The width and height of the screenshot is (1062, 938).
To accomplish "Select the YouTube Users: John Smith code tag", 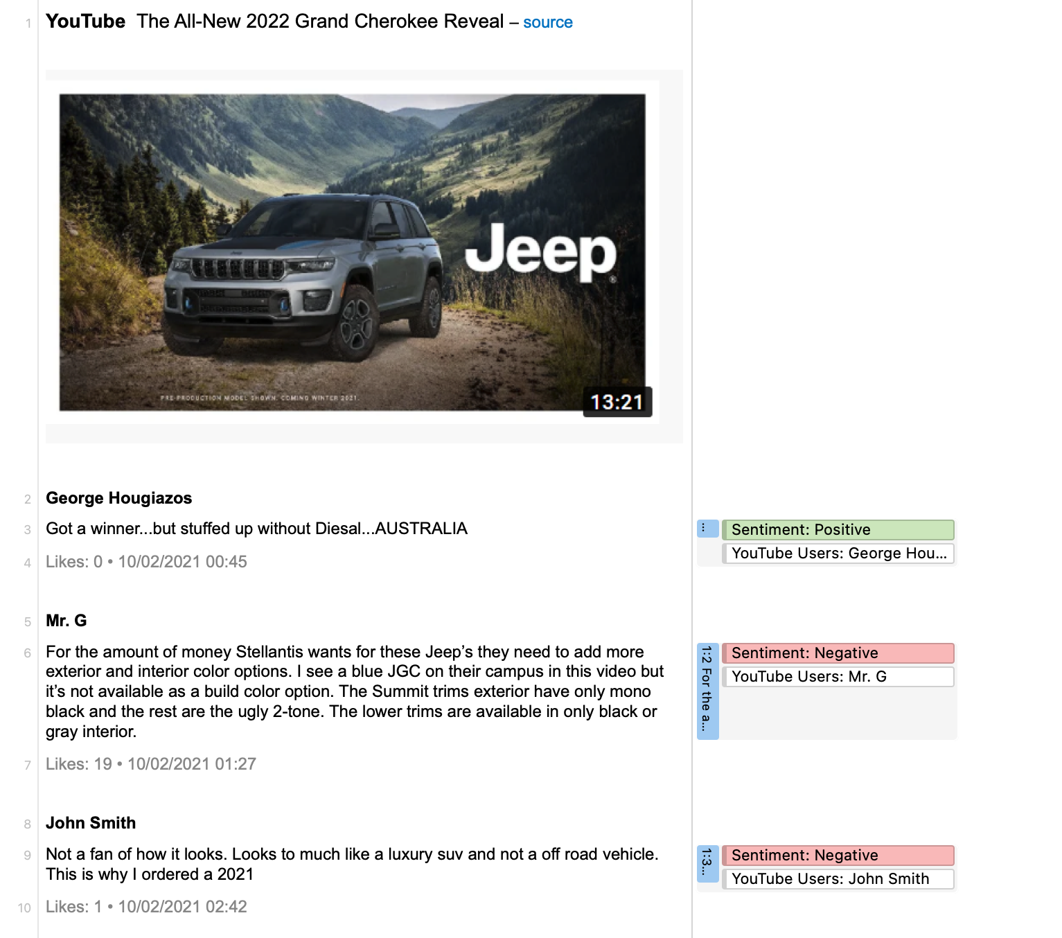I will pyautogui.click(x=838, y=879).
